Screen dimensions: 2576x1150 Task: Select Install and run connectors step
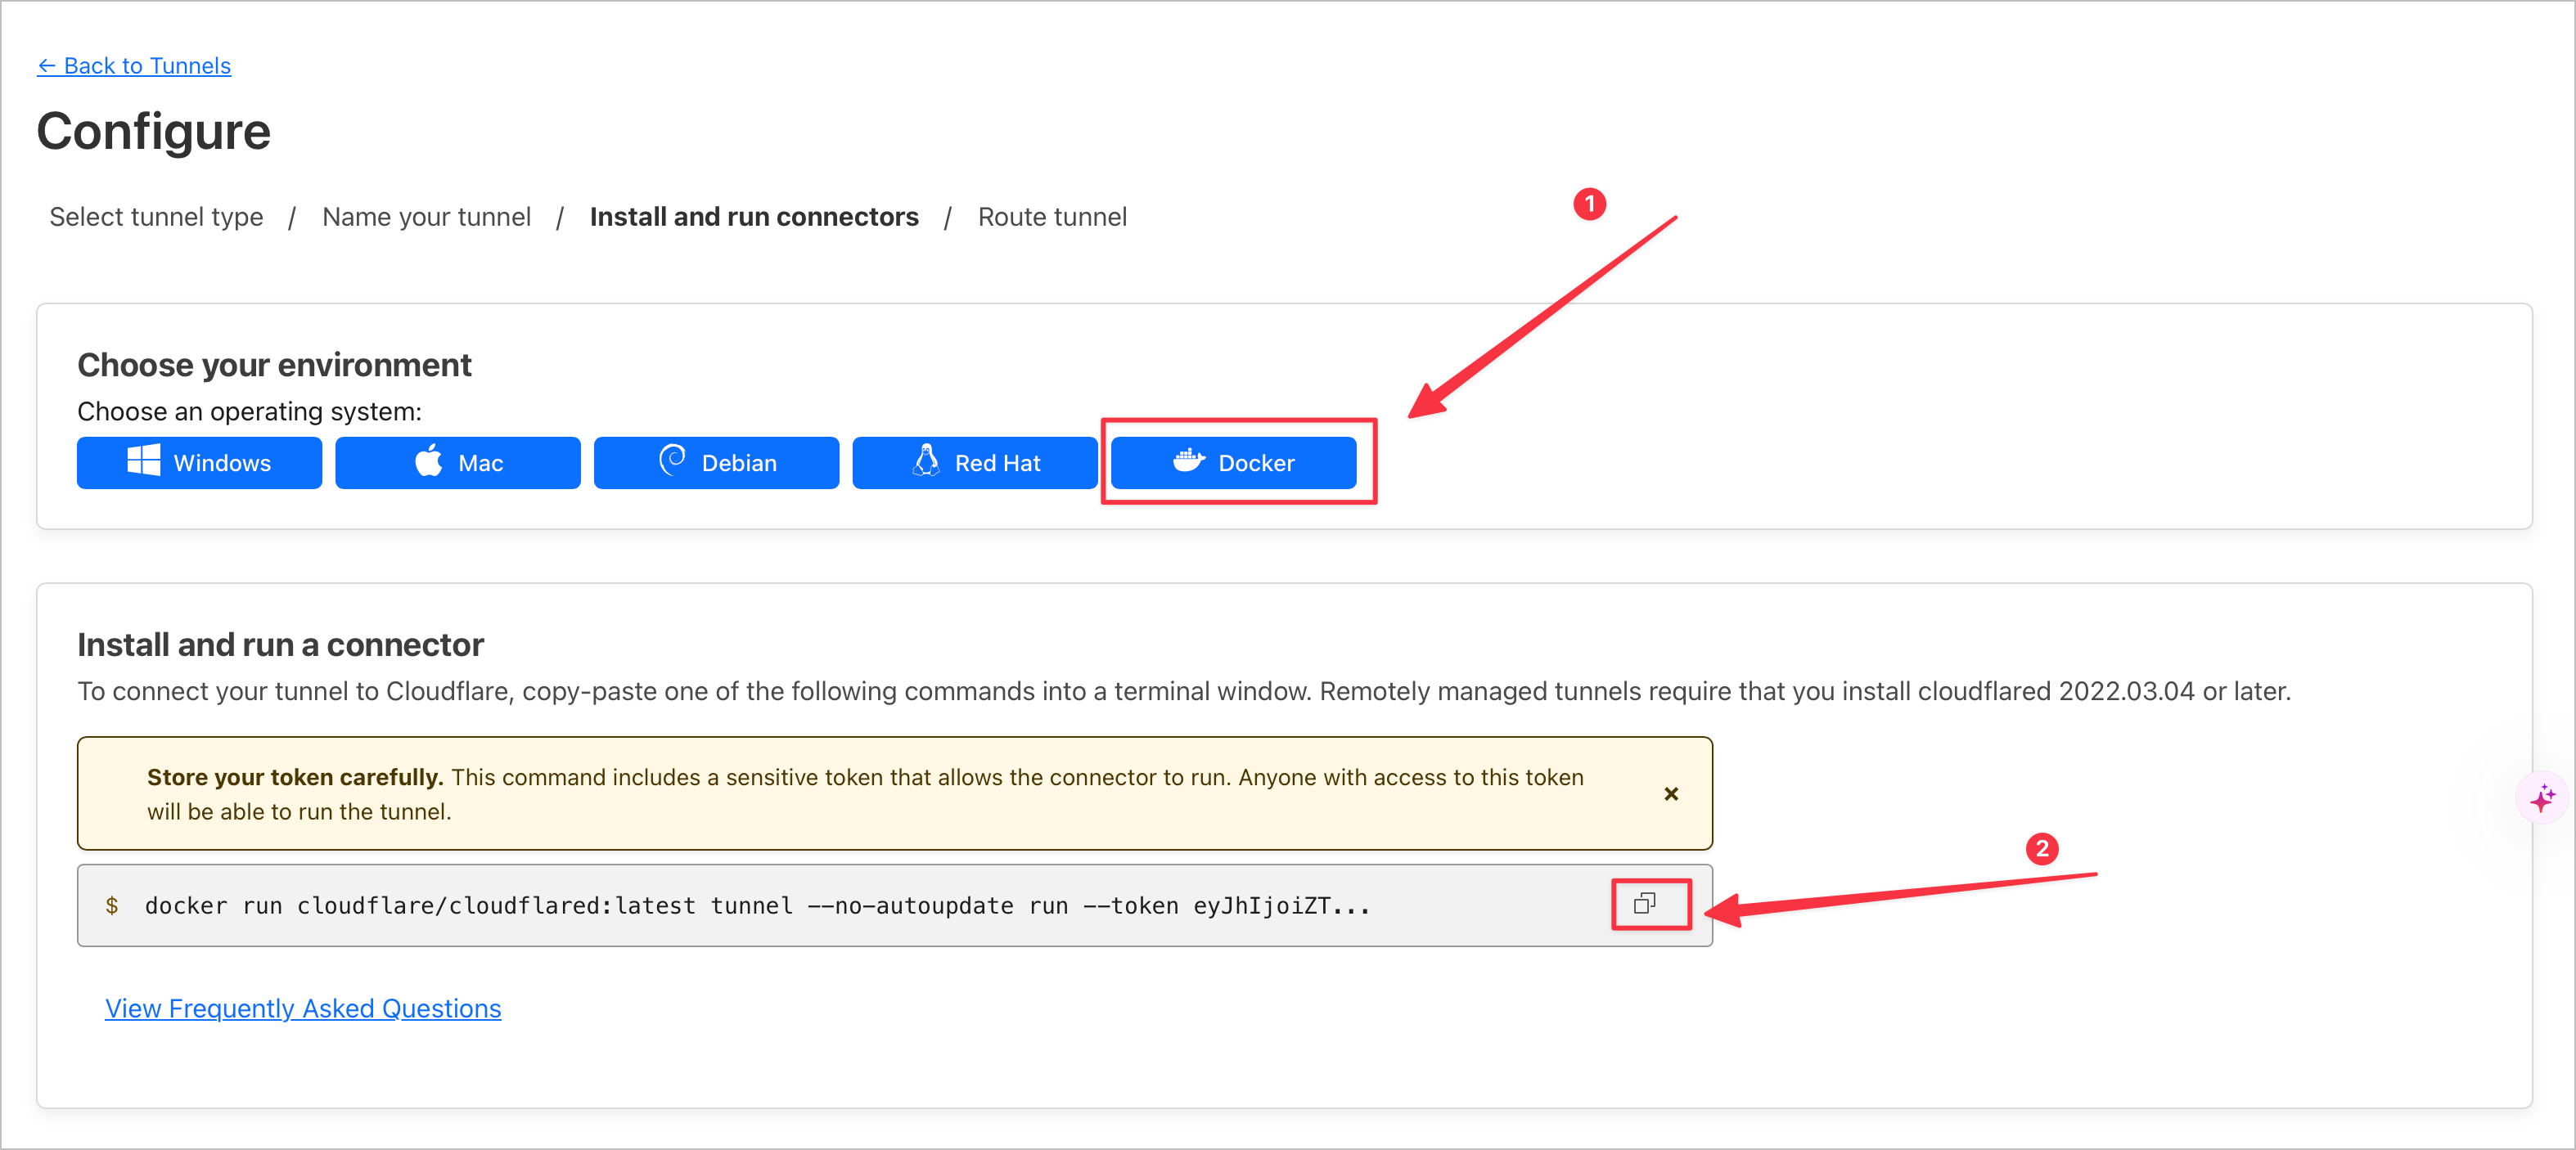coord(754,217)
